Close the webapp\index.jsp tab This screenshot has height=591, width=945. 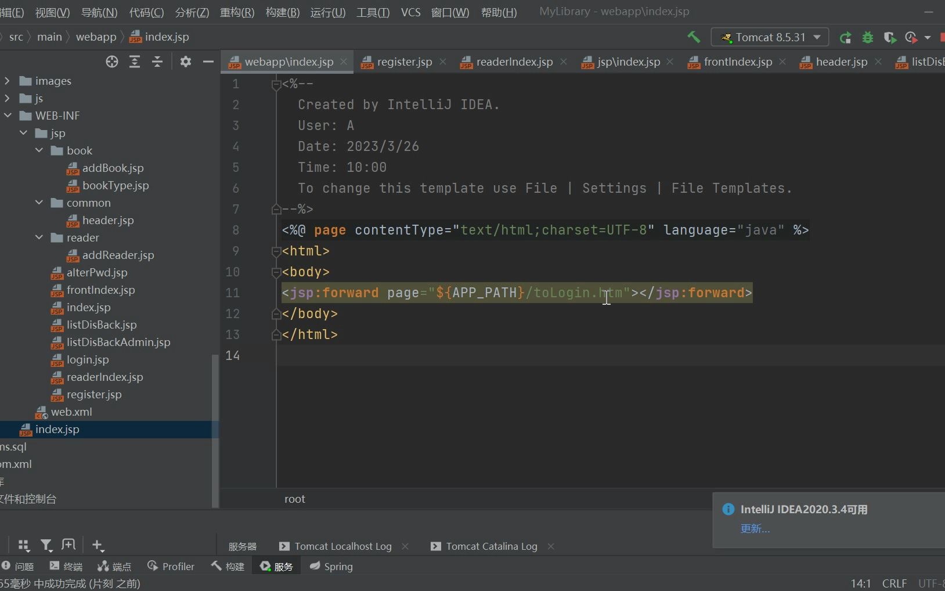(344, 62)
